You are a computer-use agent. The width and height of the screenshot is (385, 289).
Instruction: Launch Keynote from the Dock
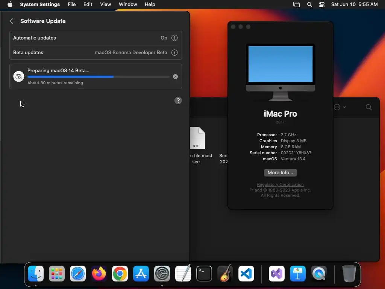(298, 274)
